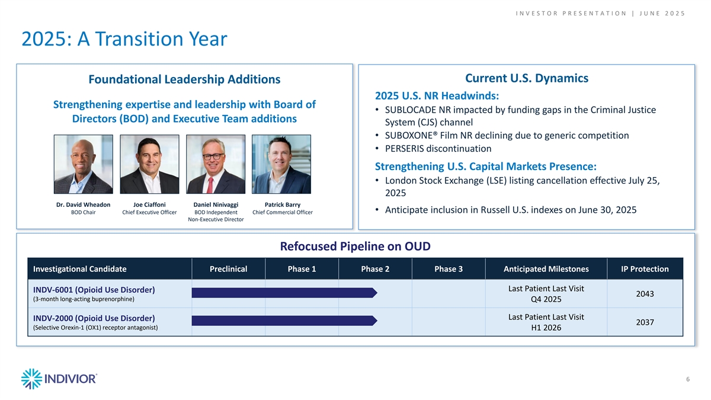Click Dr. David Wheadon's portrait photo
Viewport: 711px width, 400px height.
[83, 164]
